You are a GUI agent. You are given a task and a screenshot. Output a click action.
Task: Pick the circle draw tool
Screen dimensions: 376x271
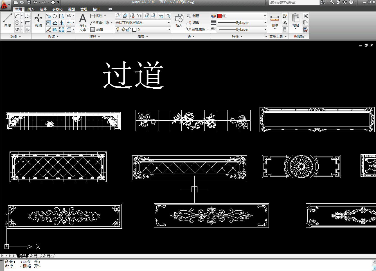click(x=17, y=23)
